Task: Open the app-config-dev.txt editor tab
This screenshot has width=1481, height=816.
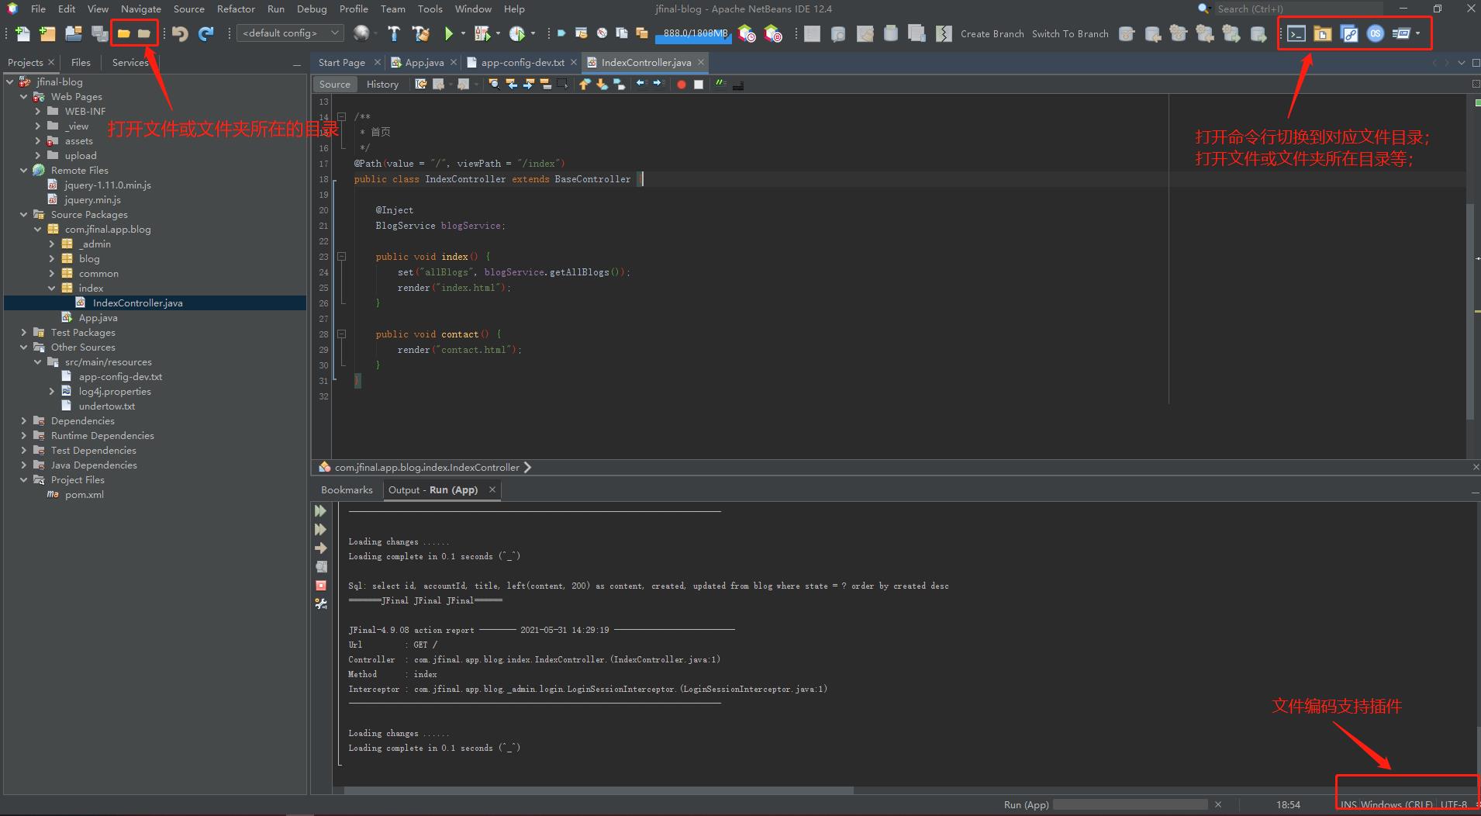Action: tap(523, 62)
